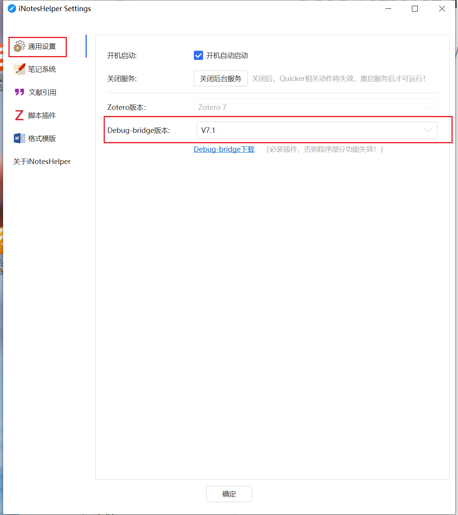Image resolution: width=458 pixels, height=515 pixels.
Task: Click the Word 格式模版 icon
Action: [x=19, y=138]
